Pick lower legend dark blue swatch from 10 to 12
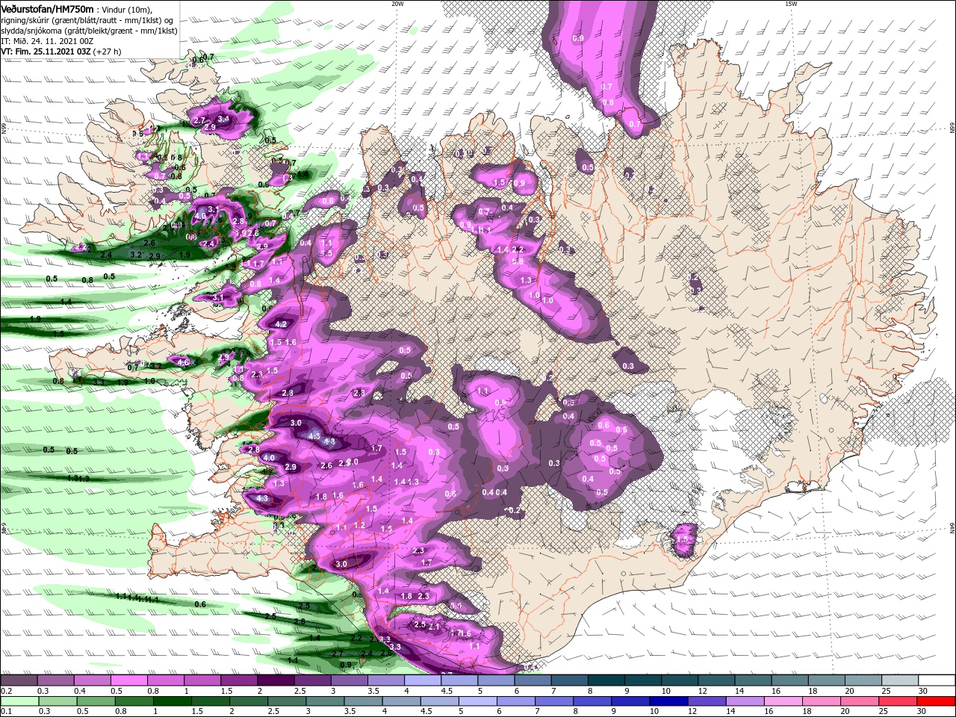Image resolution: width=956 pixels, height=717 pixels. [668, 701]
